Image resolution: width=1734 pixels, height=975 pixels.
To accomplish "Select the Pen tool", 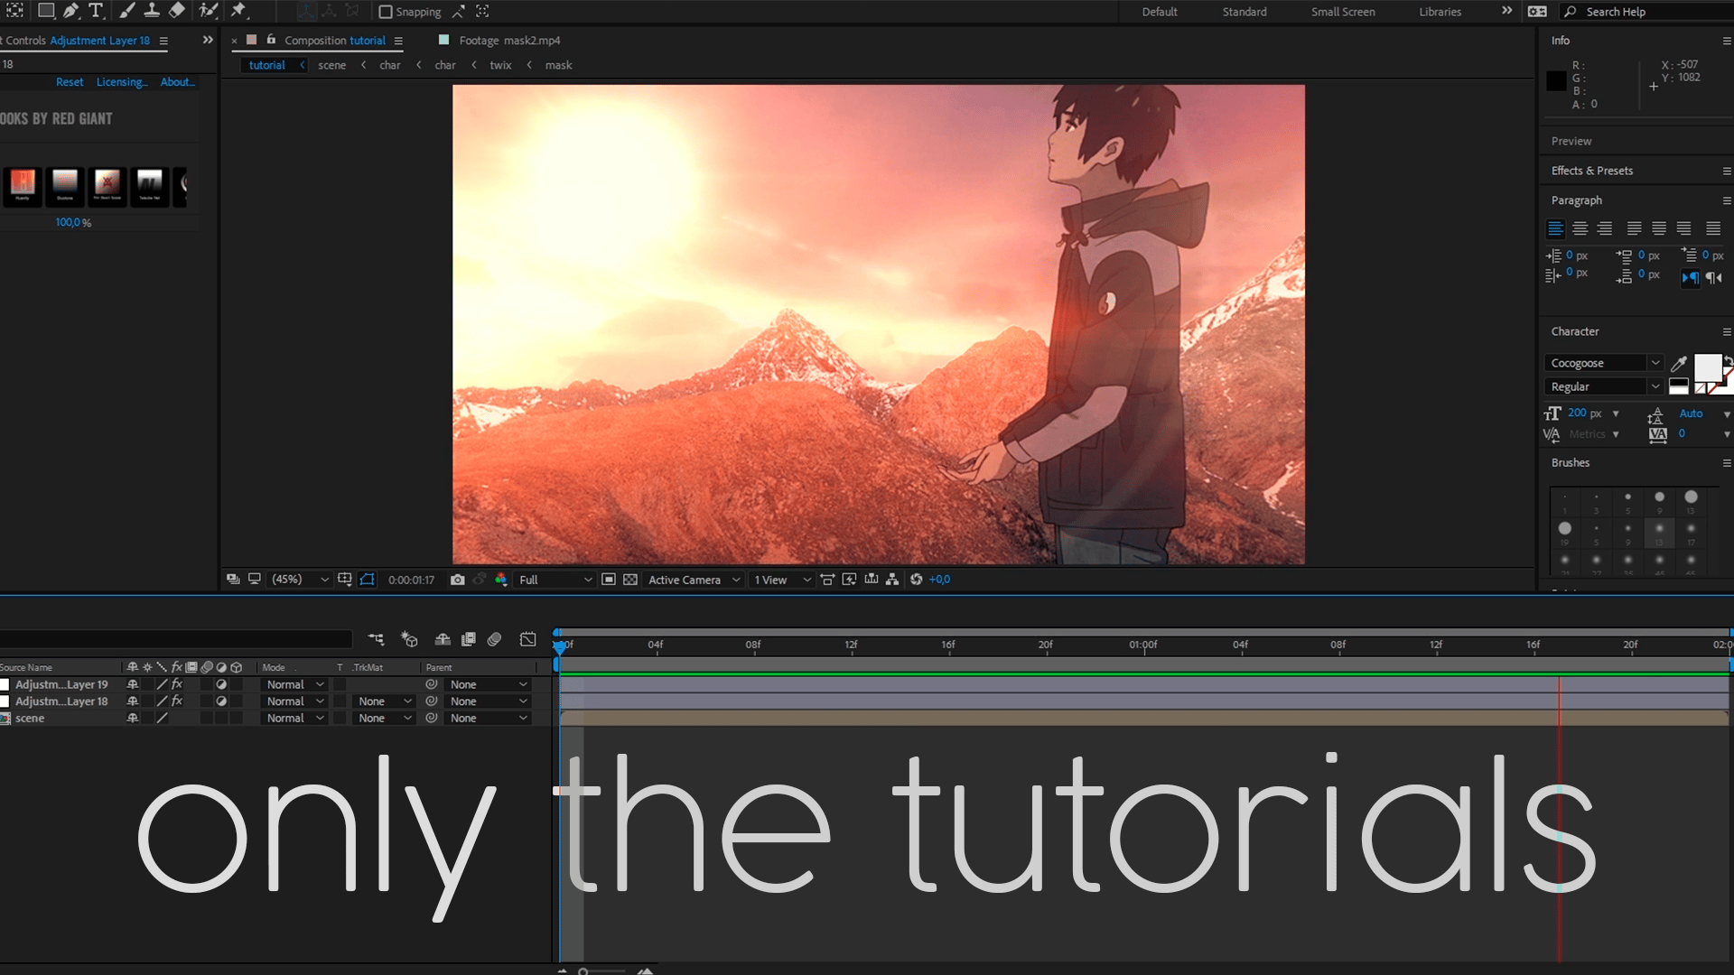I will (70, 11).
